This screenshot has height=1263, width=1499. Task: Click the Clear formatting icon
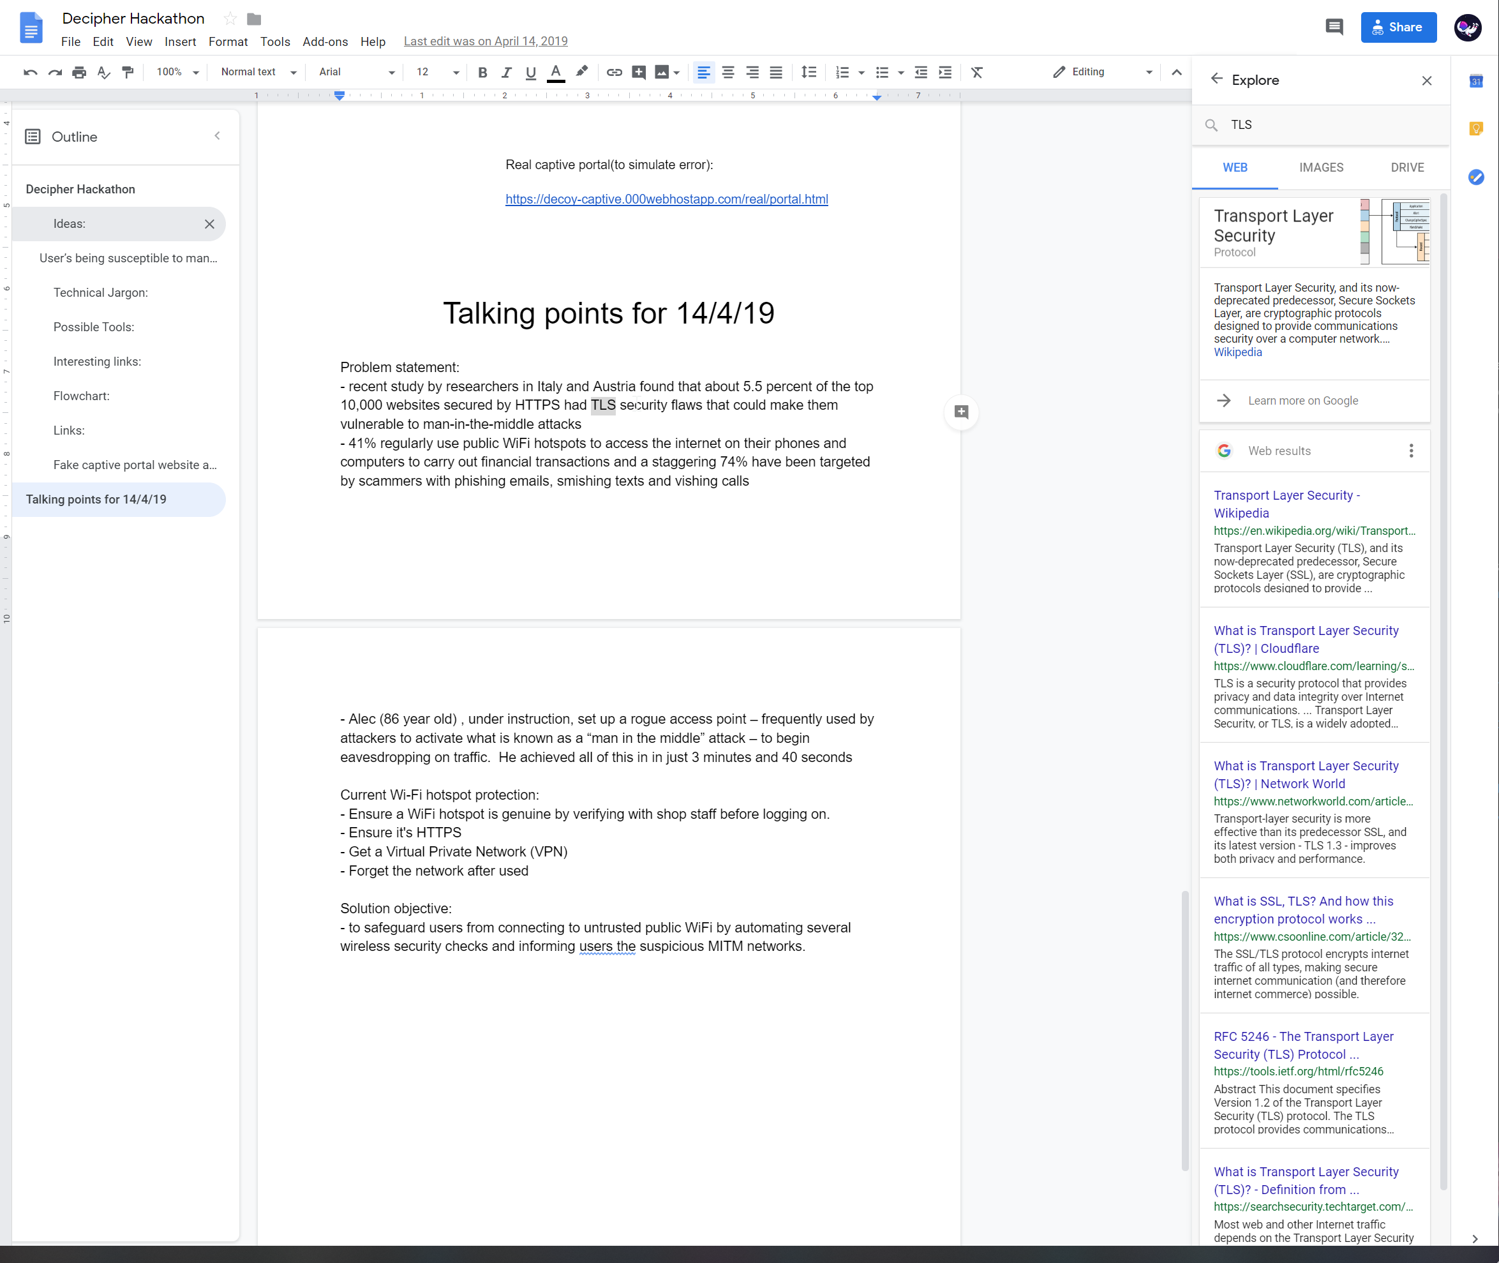[977, 72]
